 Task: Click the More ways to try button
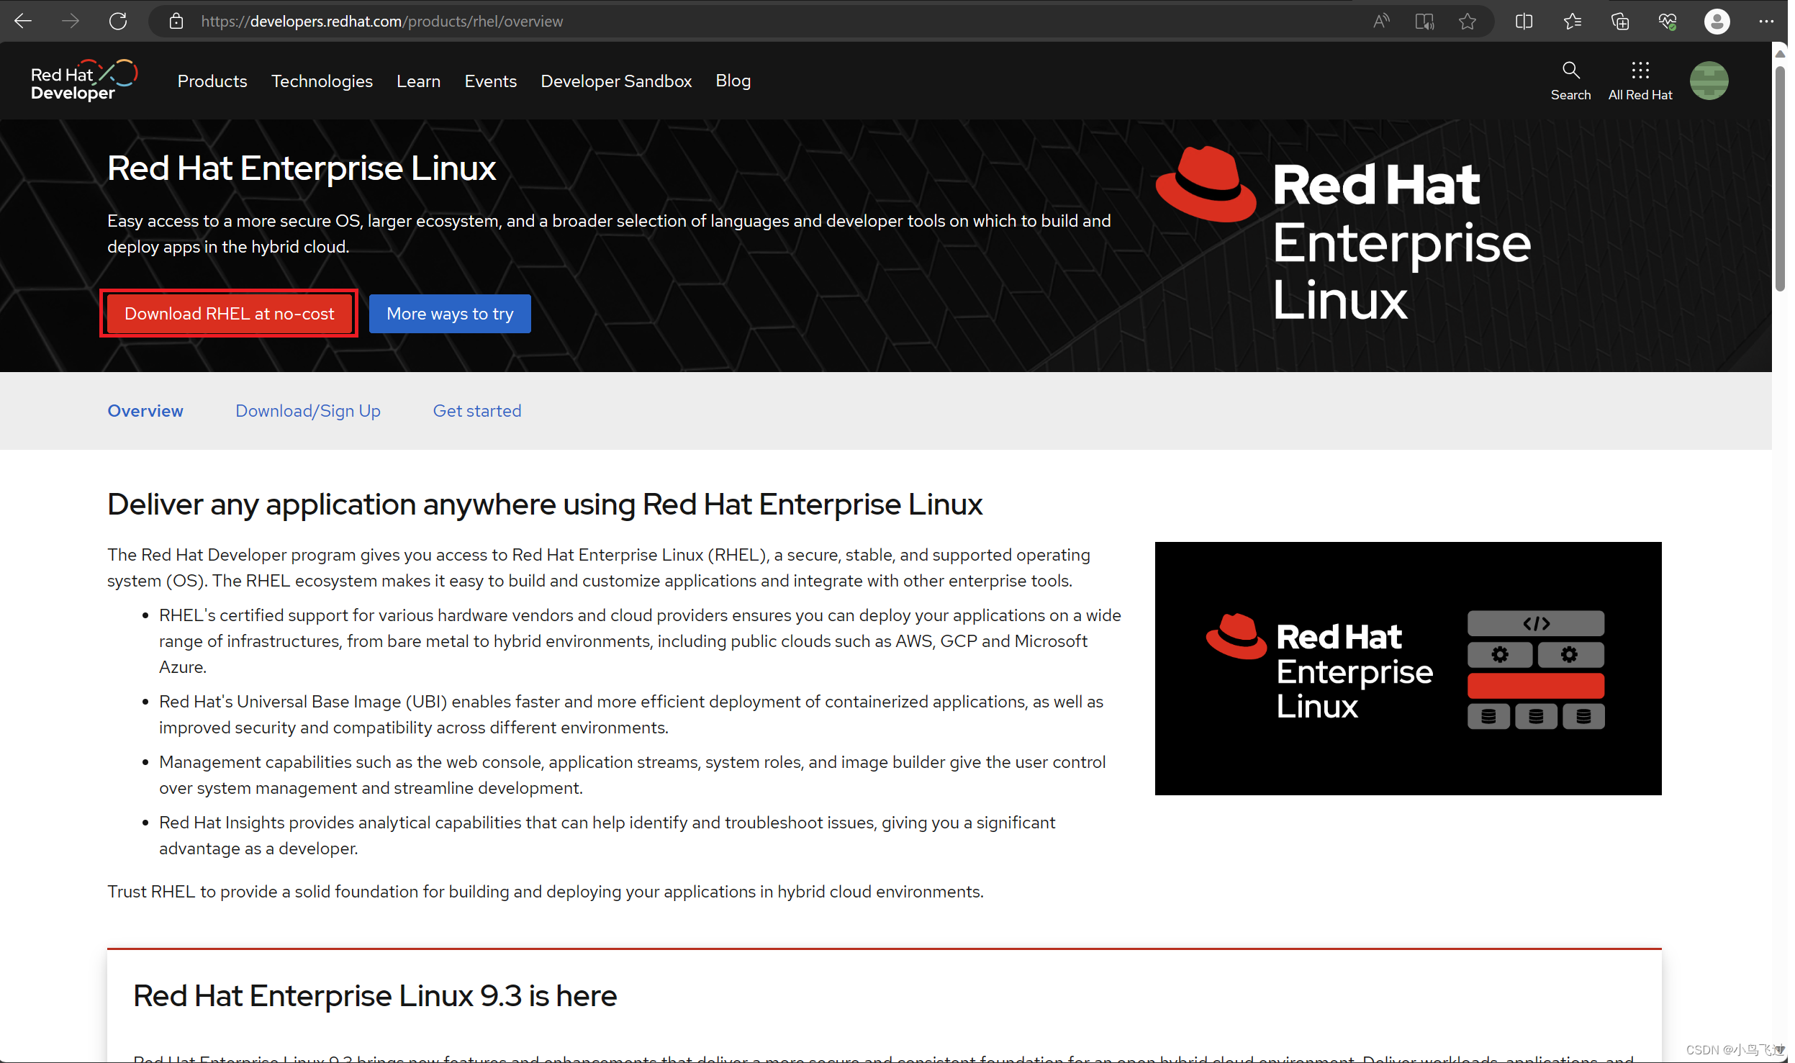click(449, 313)
